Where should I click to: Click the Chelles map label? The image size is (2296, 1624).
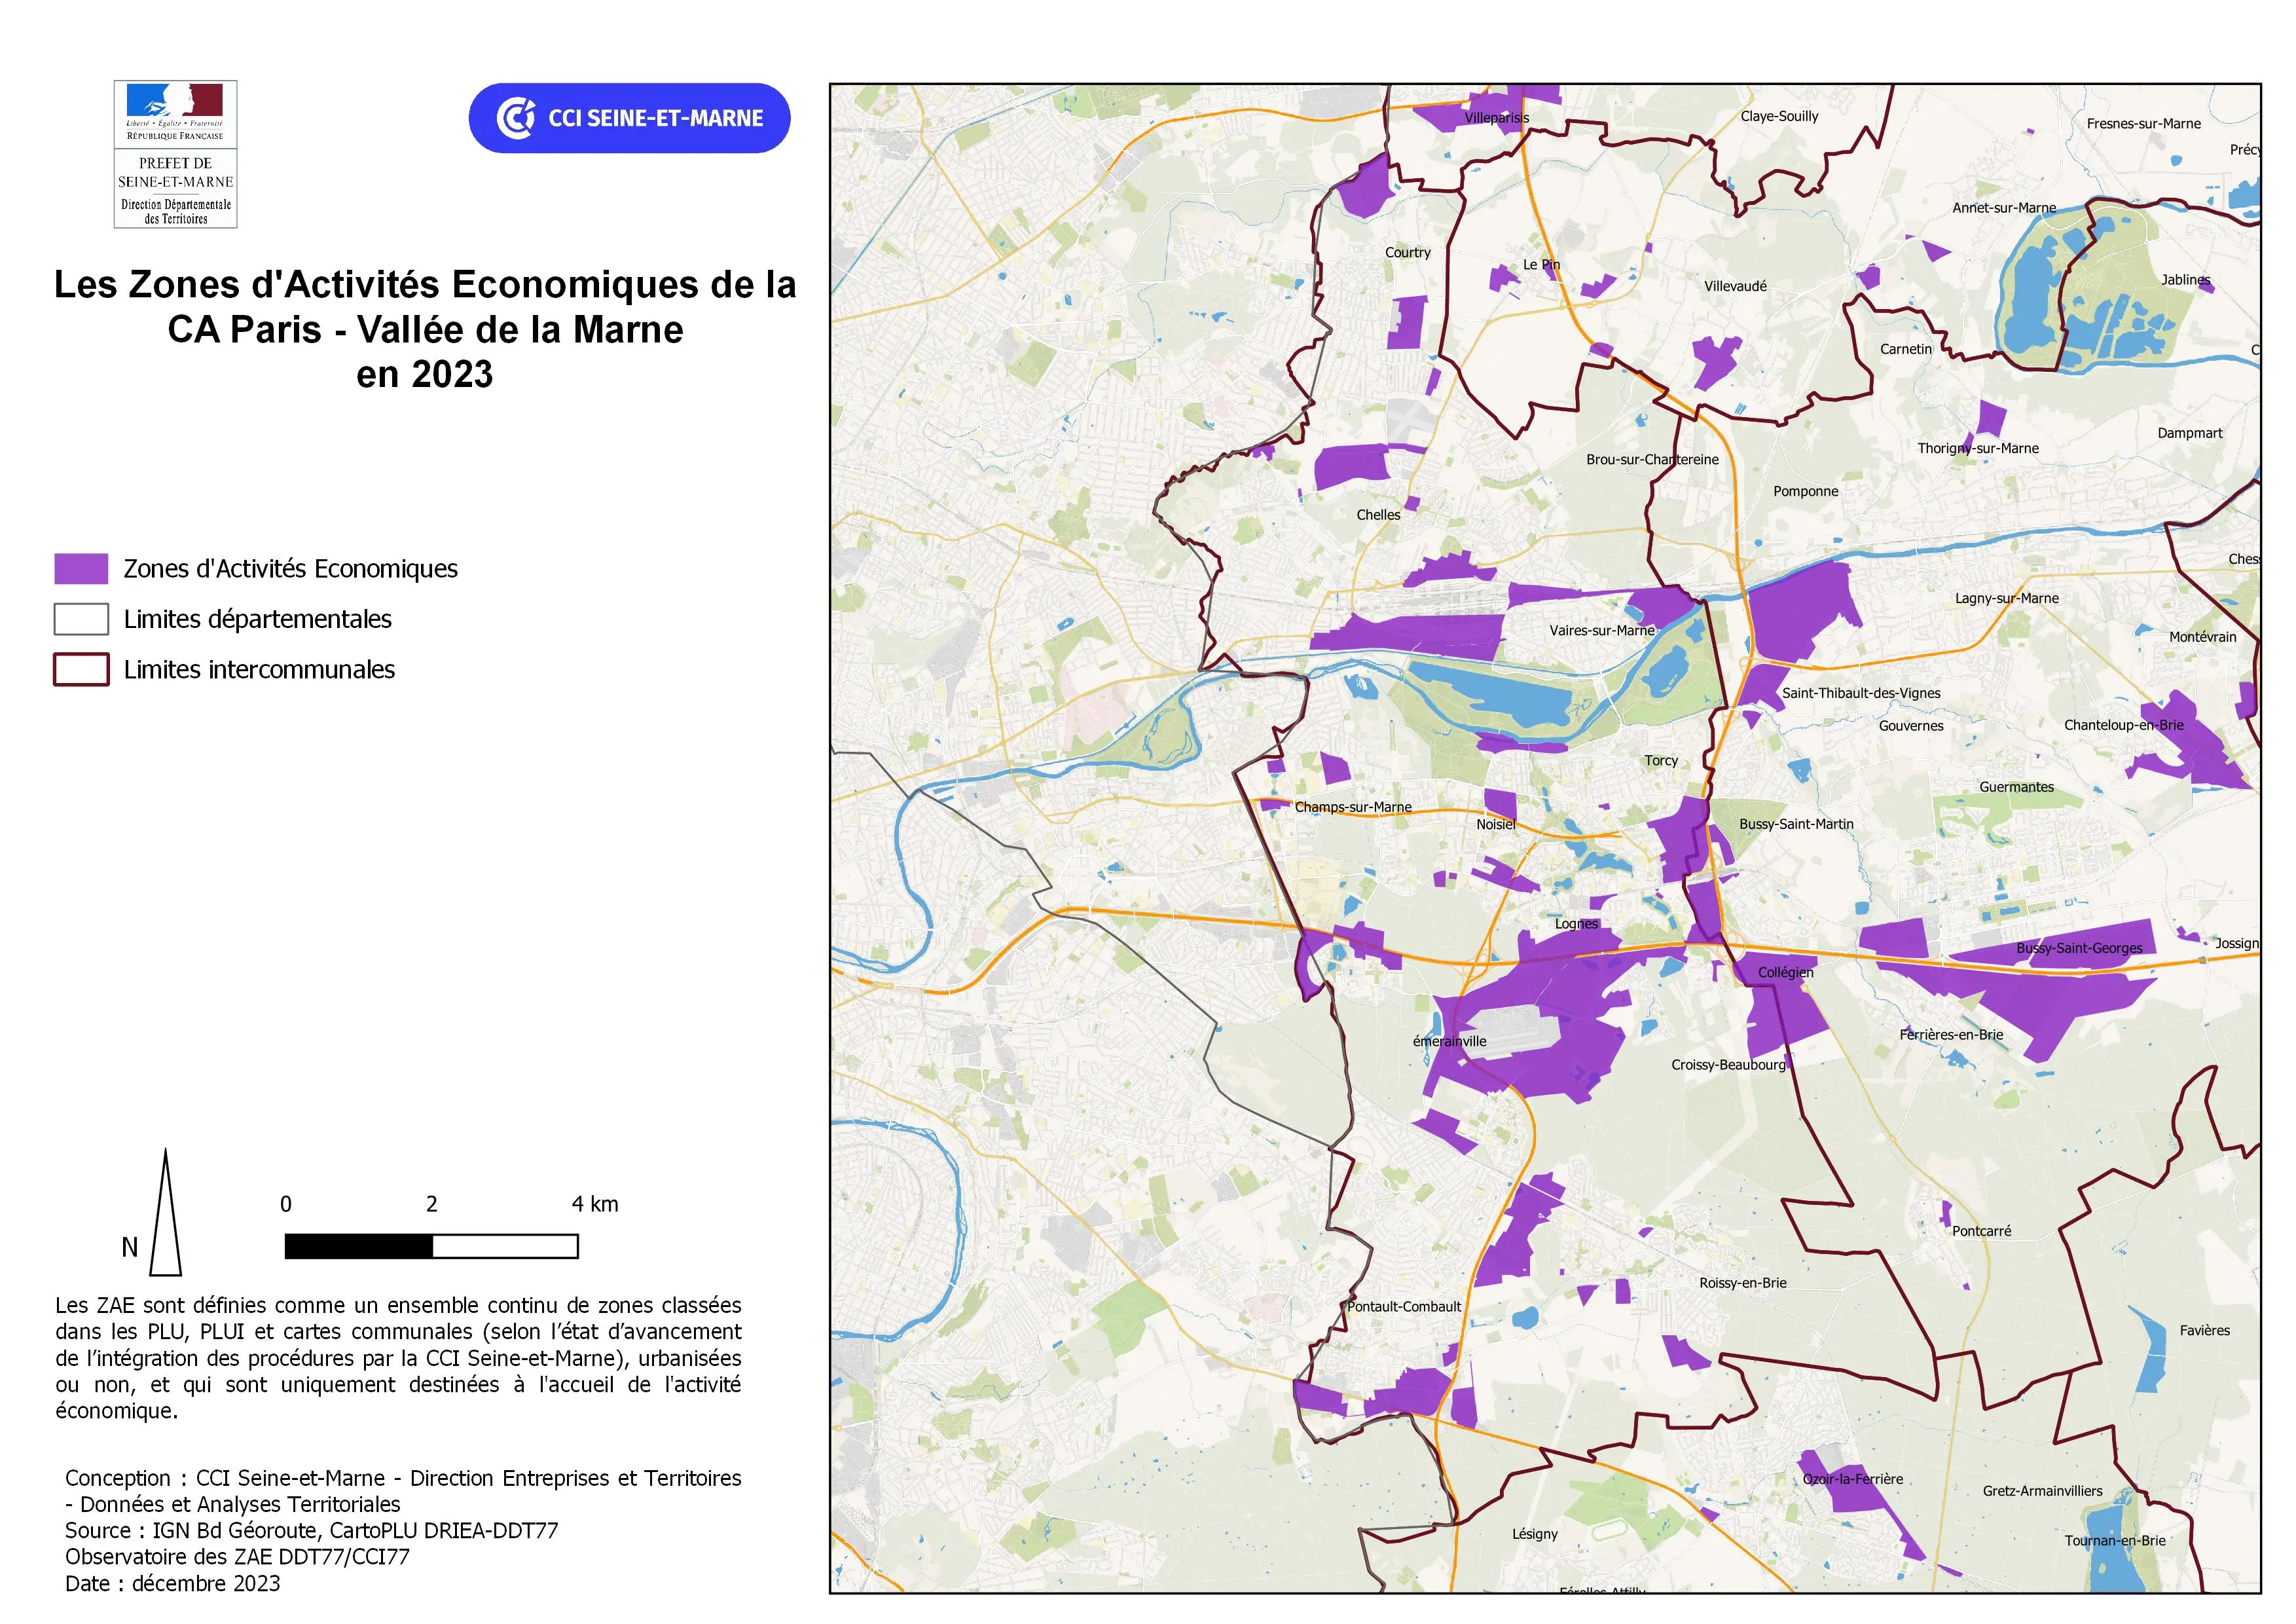click(1378, 515)
